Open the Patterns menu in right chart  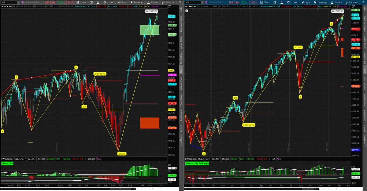point(352,2)
